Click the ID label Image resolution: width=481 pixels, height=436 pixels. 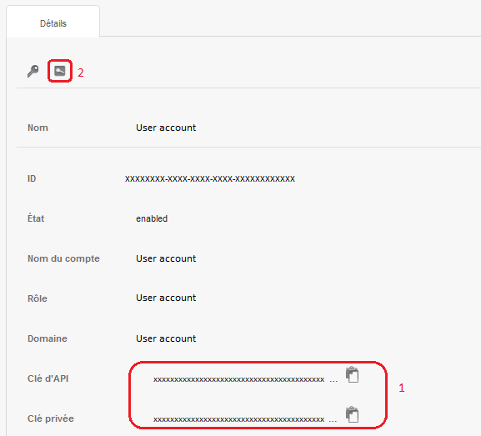click(x=32, y=178)
